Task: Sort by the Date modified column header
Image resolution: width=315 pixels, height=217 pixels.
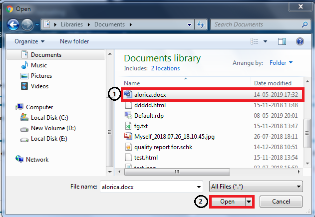Action: pyautogui.click(x=273, y=83)
